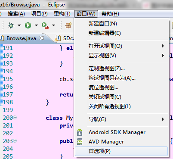Viewport: 173px width, 159px height.
Task: Expand 打开透视图(O) submenu
Action: [121, 46]
